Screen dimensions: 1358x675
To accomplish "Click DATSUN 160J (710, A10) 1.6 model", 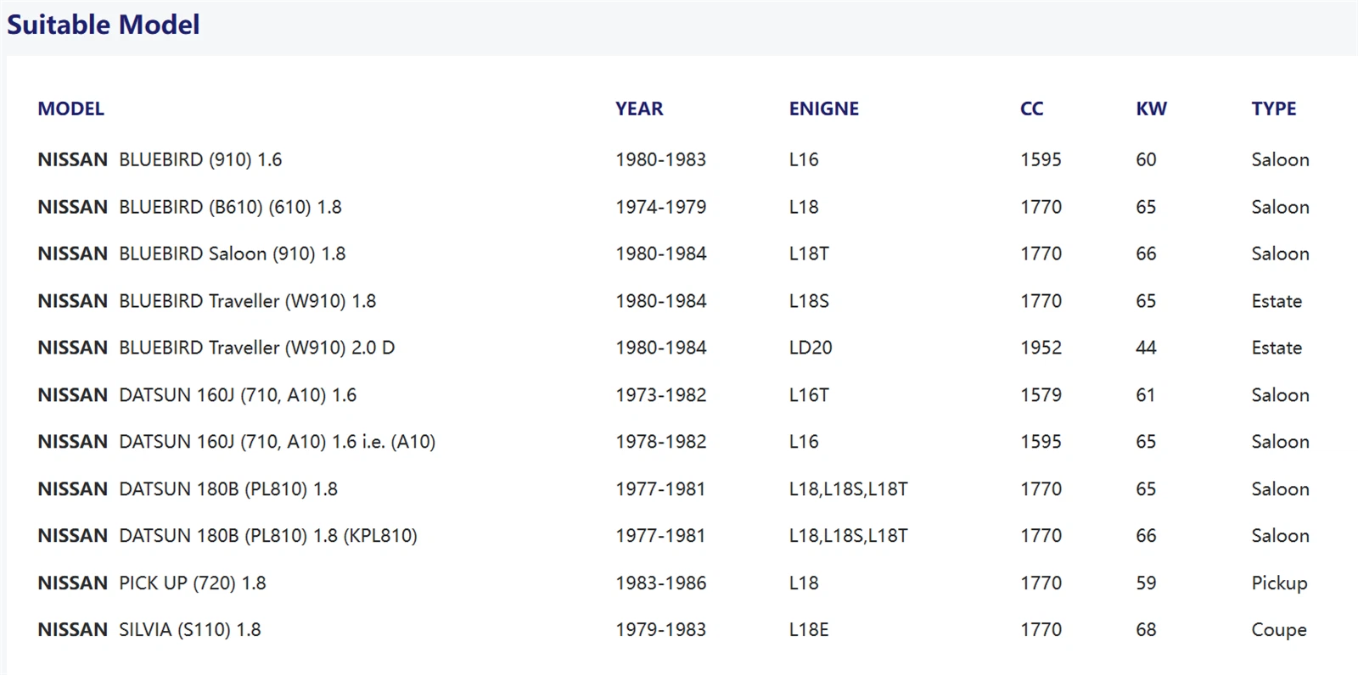I will coord(238,395).
